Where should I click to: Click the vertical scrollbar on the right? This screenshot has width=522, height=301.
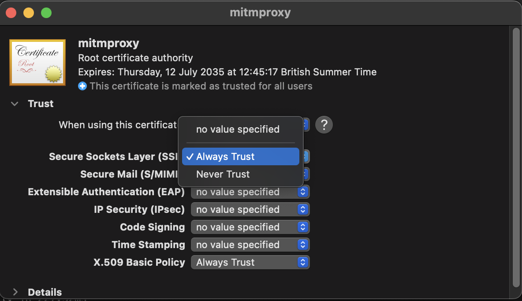click(x=516, y=158)
